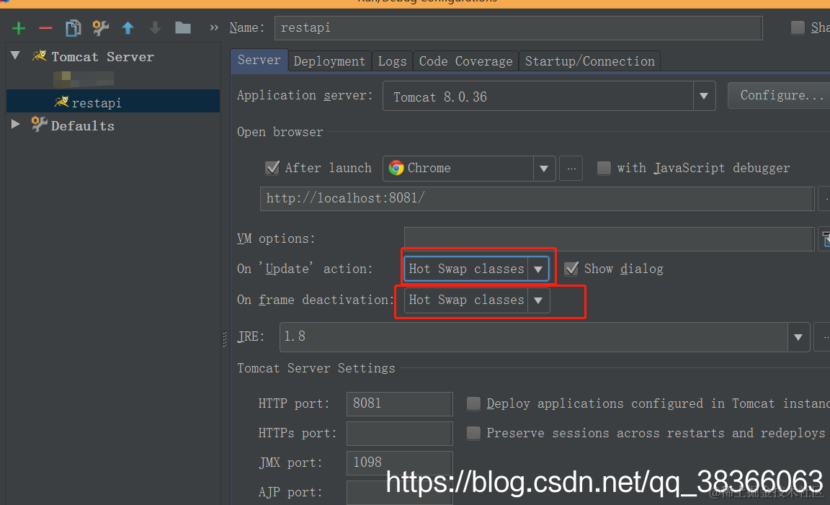The image size is (830, 505).
Task: Toggle Show dialog checkbox
Action: point(571,269)
